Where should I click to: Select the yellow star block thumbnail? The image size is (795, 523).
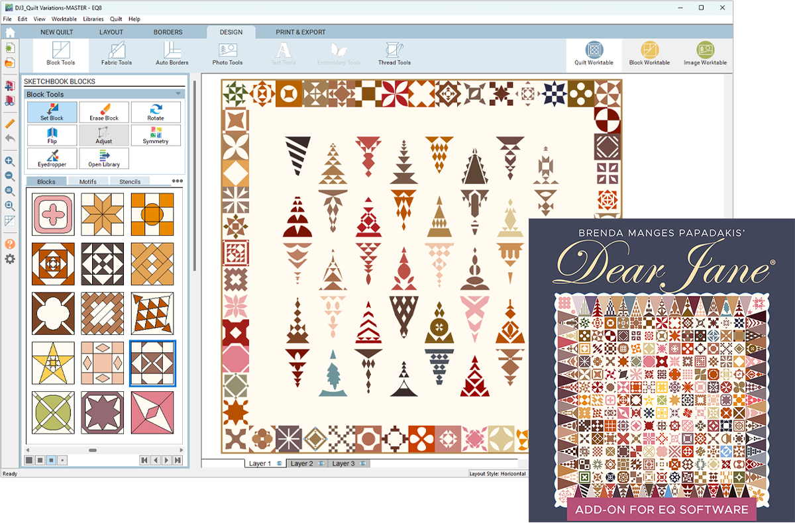[x=54, y=363]
